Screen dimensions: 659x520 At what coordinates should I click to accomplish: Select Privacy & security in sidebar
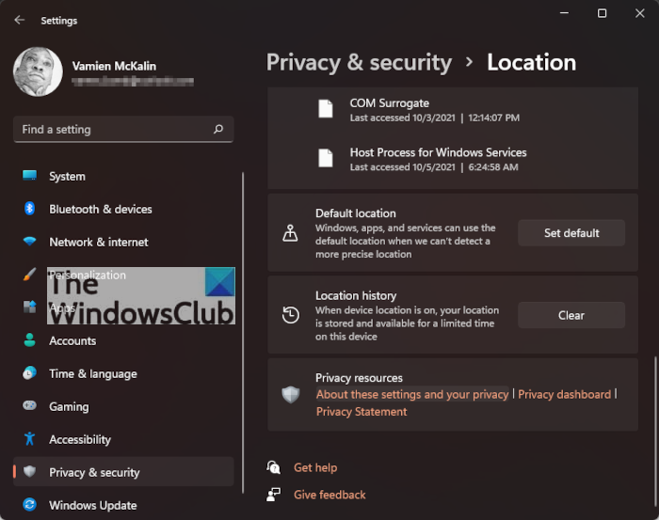(94, 472)
